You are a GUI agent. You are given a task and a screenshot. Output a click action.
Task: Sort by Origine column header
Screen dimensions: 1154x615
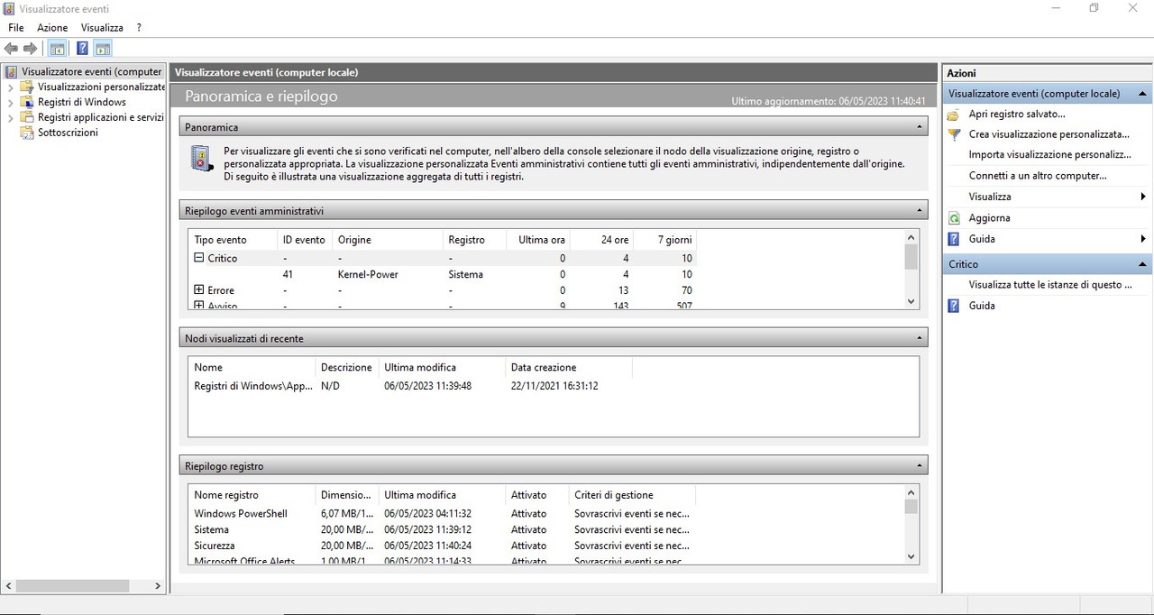(x=387, y=240)
